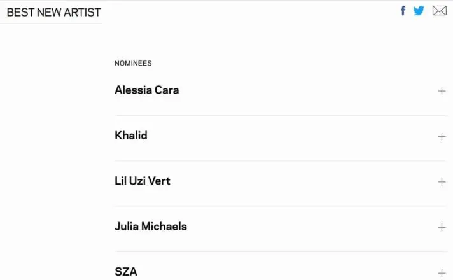The image size is (453, 280).
Task: Expand Khalid's details using the plus icon
Action: (x=442, y=136)
